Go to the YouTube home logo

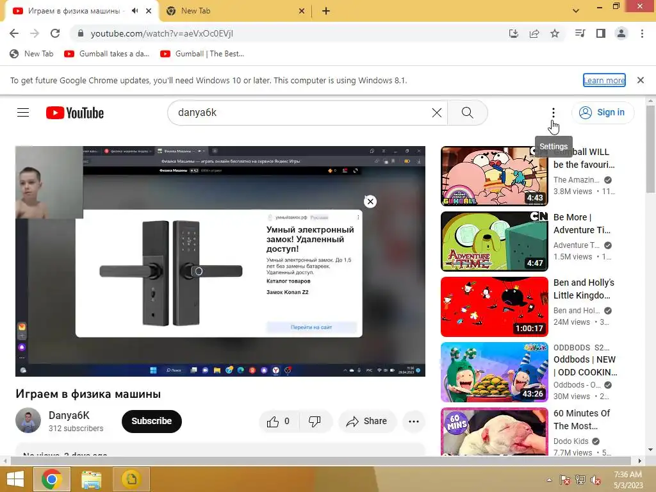[x=75, y=113]
